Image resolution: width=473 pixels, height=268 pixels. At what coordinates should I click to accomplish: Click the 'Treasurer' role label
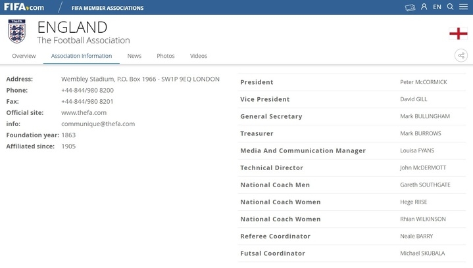click(x=257, y=133)
